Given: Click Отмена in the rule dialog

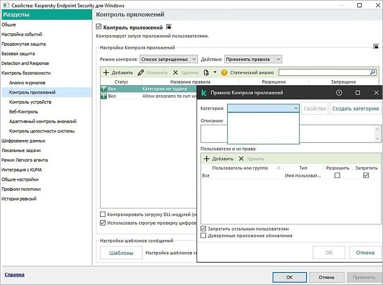Looking at the screenshot, I should [x=365, y=253].
